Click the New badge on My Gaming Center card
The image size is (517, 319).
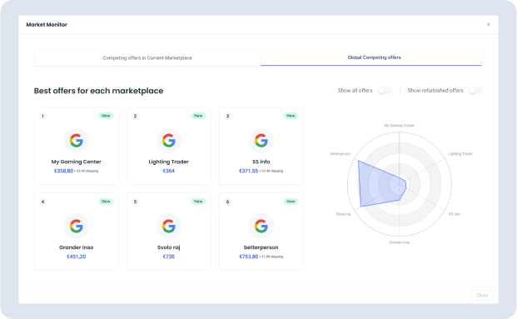[106, 116]
